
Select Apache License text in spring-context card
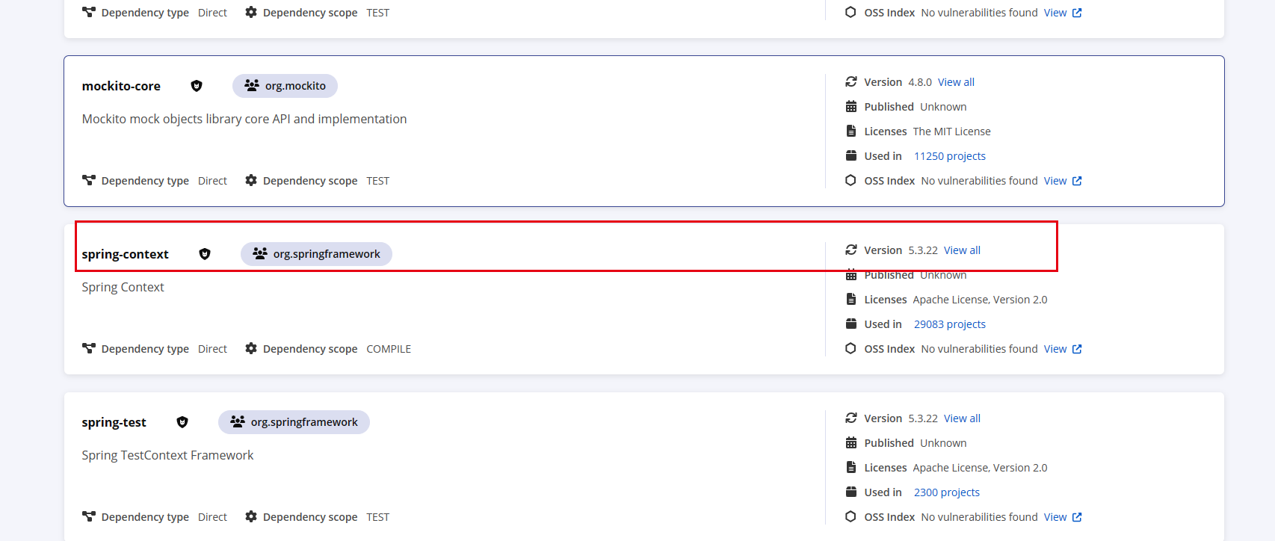980,300
